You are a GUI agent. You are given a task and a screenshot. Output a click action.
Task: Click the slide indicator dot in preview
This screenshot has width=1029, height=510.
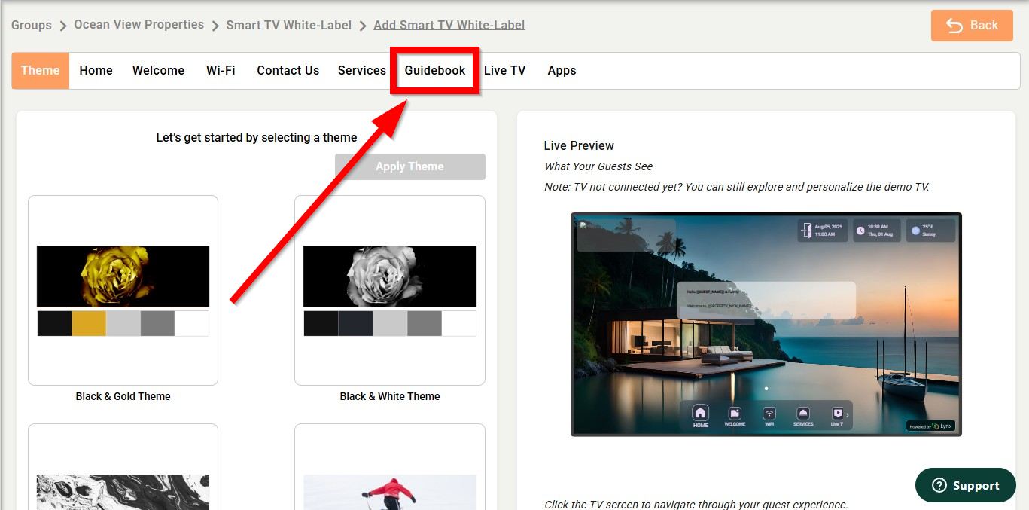click(766, 389)
